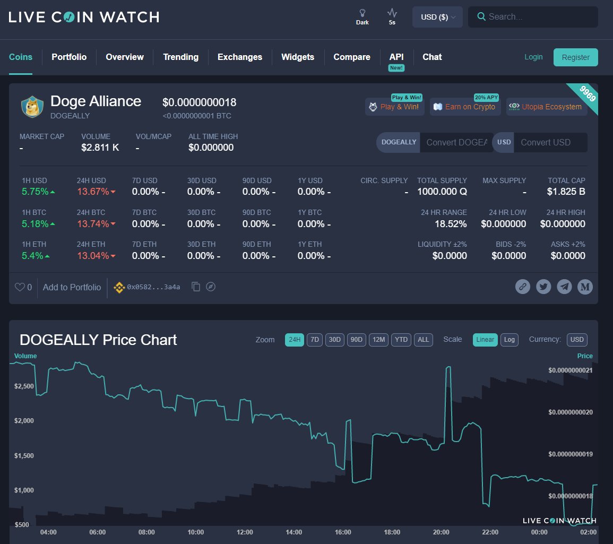
Task: Click the $1.825 B total cap value
Action: [x=566, y=192]
